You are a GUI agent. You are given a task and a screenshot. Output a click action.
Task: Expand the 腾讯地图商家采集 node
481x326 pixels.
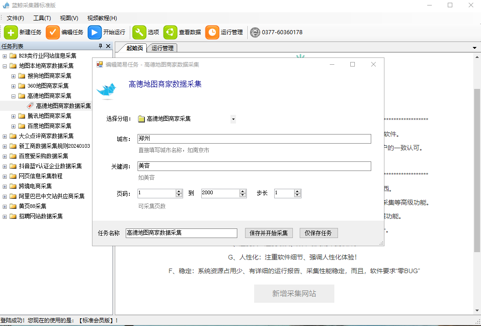pos(13,116)
